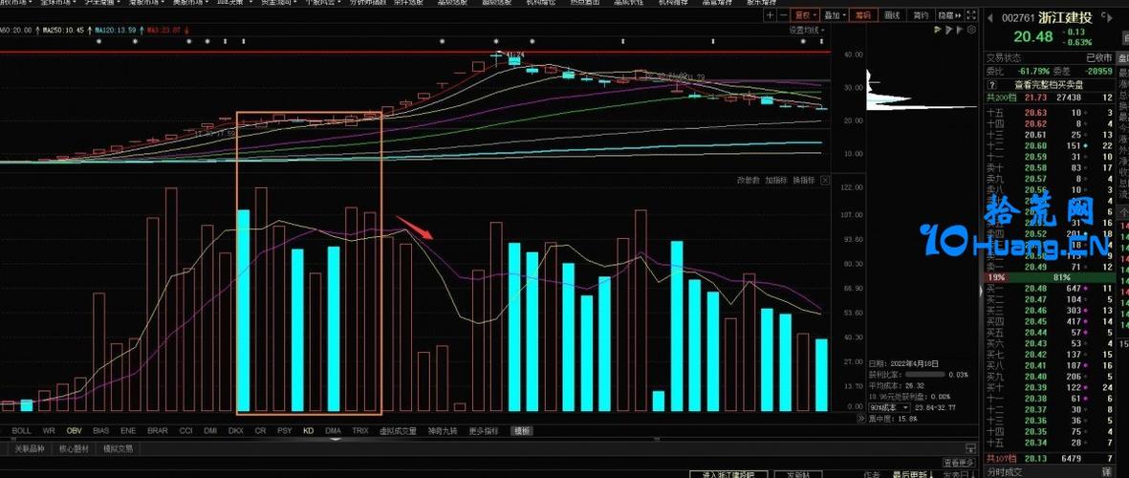Click 查看完整档买卖盘 link
The width and height of the screenshot is (1129, 478).
click(1048, 83)
